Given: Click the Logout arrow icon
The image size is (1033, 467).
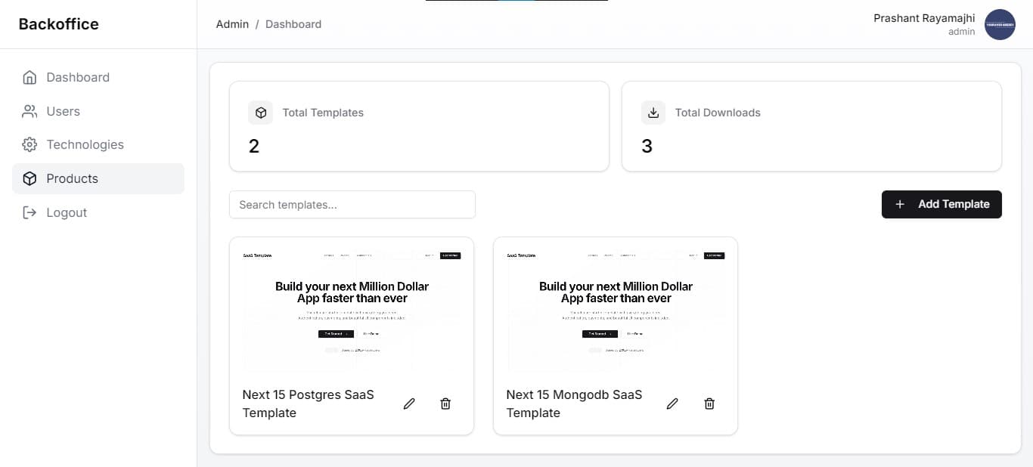Looking at the screenshot, I should (29, 212).
